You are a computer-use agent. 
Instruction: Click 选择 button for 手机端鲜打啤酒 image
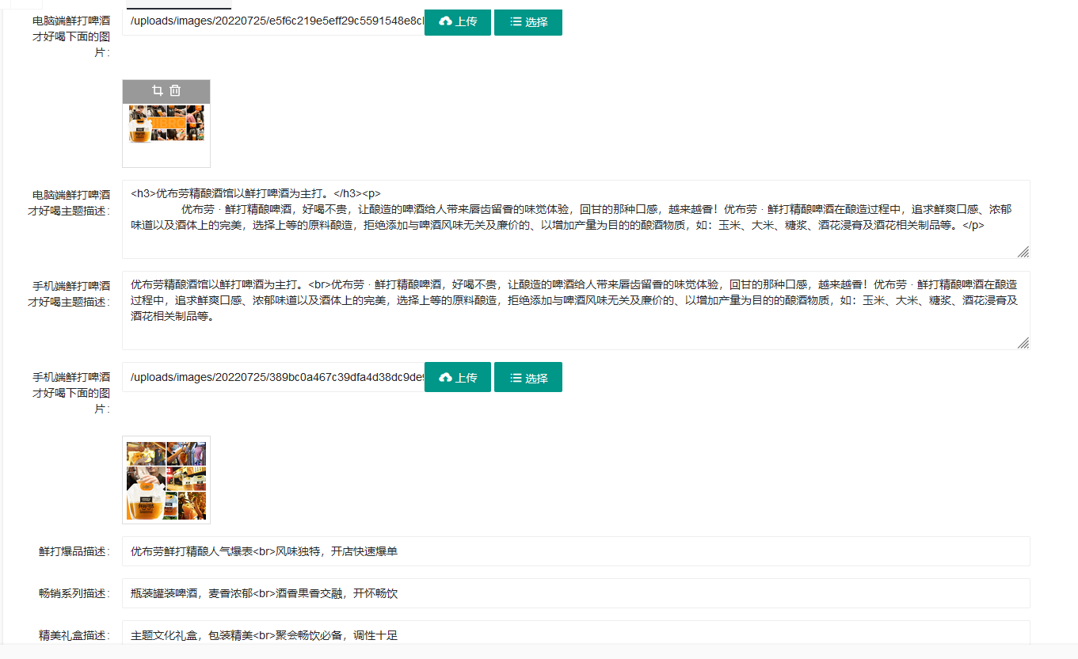point(528,377)
